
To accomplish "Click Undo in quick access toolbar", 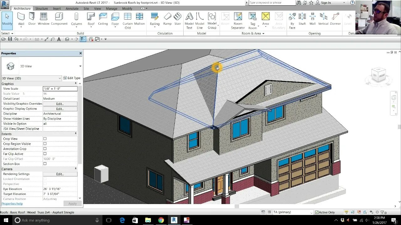I will 16,39.
